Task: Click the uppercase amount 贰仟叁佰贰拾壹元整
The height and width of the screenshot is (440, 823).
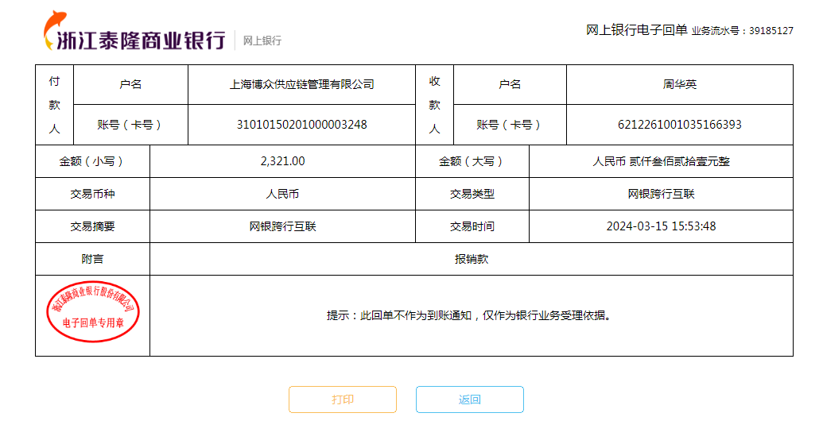Action: (x=661, y=161)
